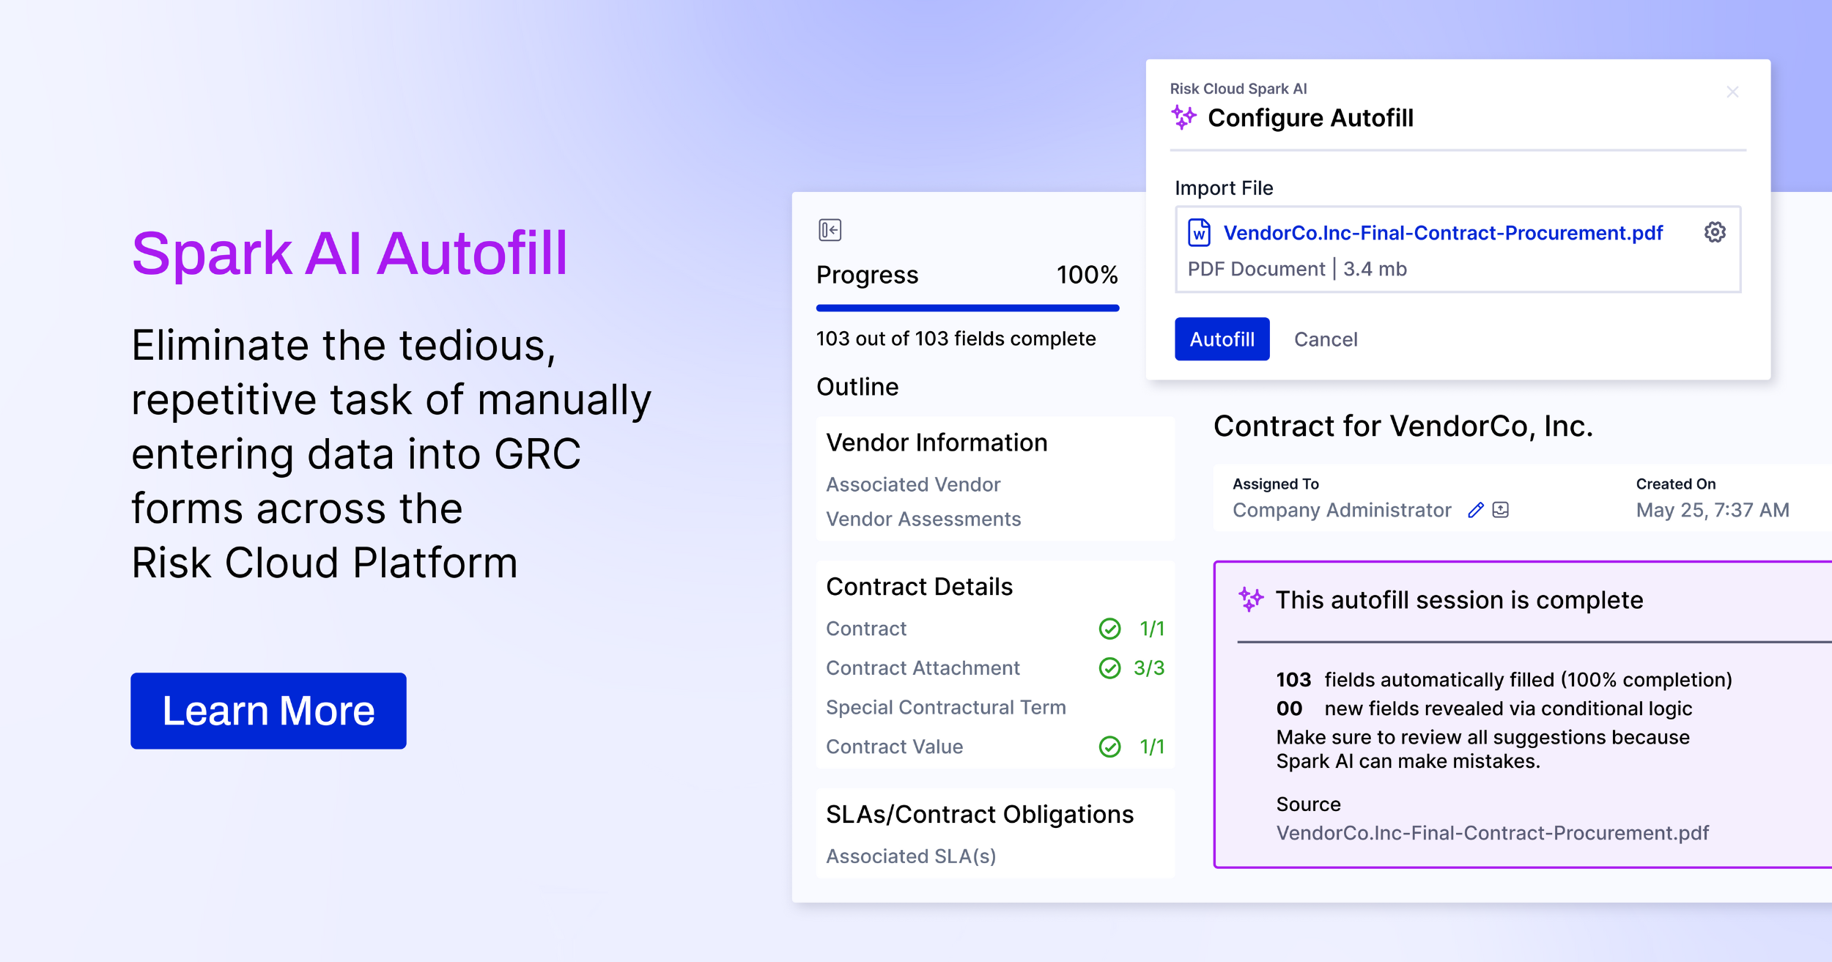The height and width of the screenshot is (962, 1832).
Task: Click the Learn More button
Action: coord(268,711)
